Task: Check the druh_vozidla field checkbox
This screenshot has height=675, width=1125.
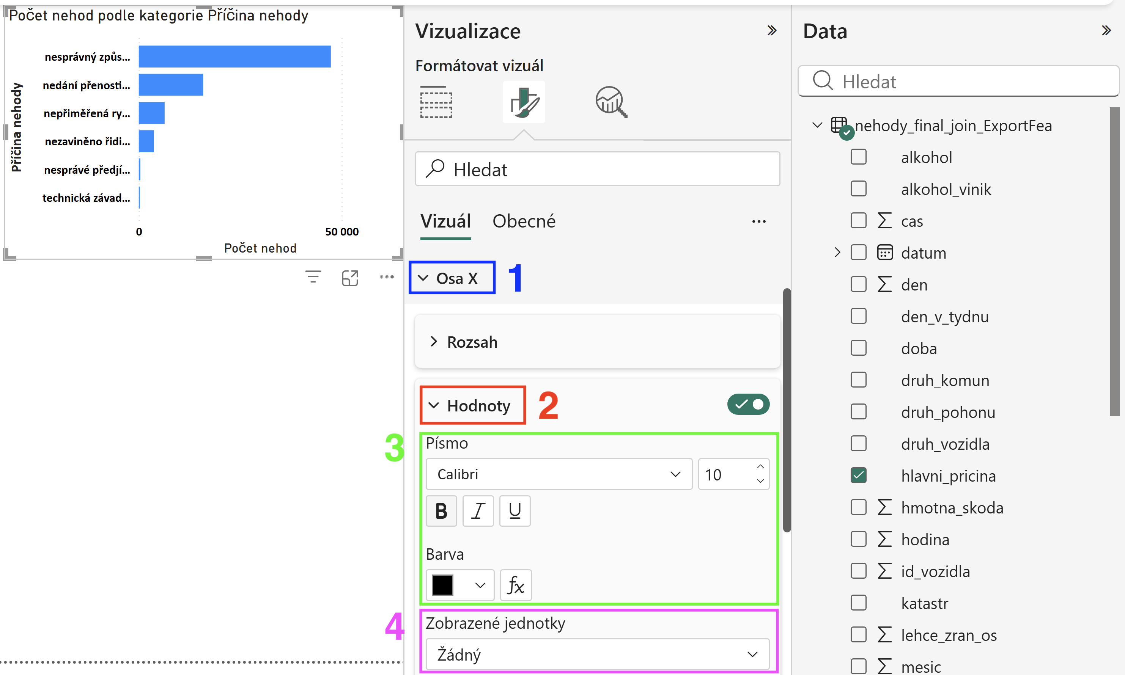Action: (x=858, y=443)
